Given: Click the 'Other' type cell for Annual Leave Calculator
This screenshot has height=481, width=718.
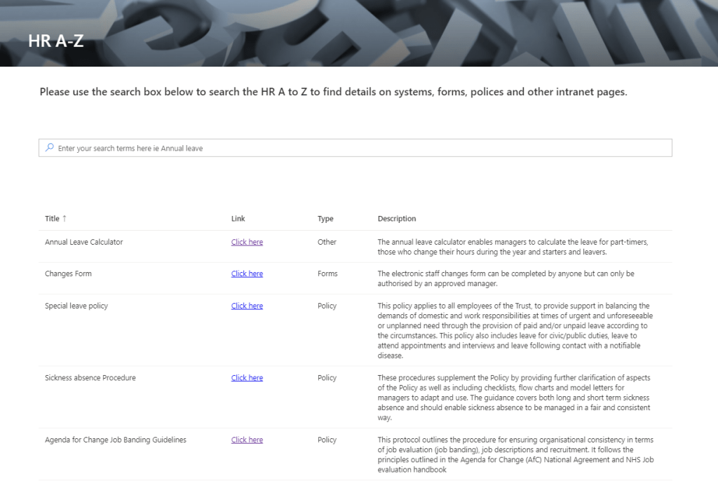Looking at the screenshot, I should click(x=327, y=242).
